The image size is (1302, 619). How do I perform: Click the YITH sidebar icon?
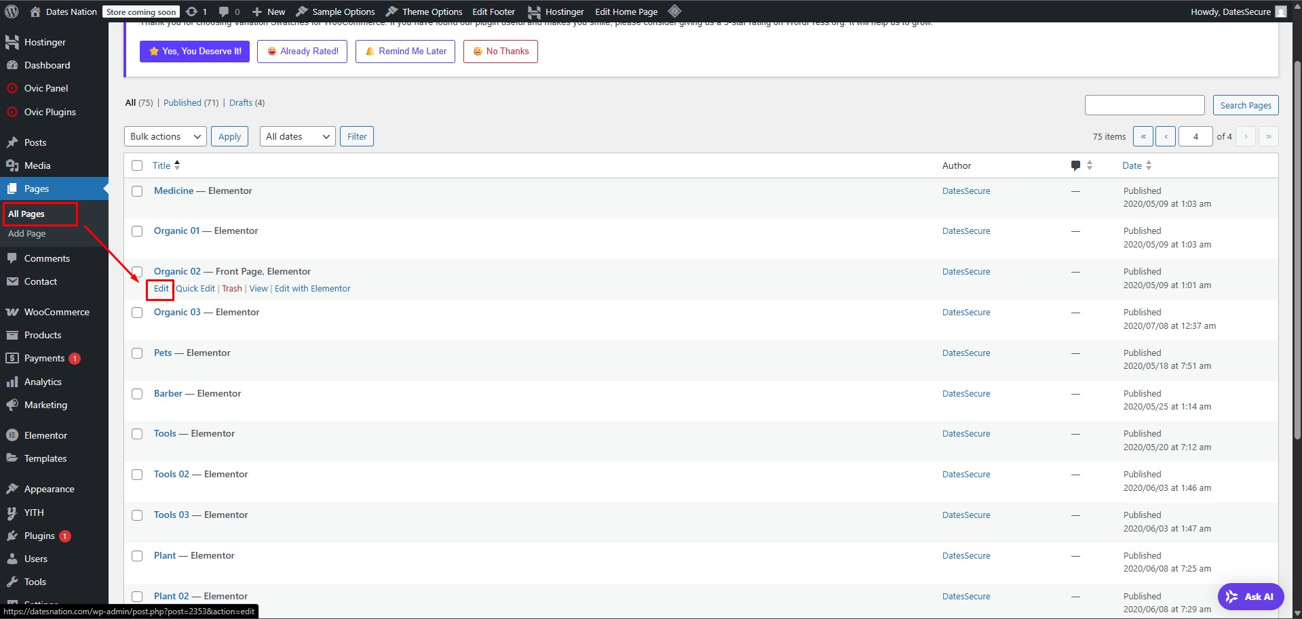(x=12, y=513)
